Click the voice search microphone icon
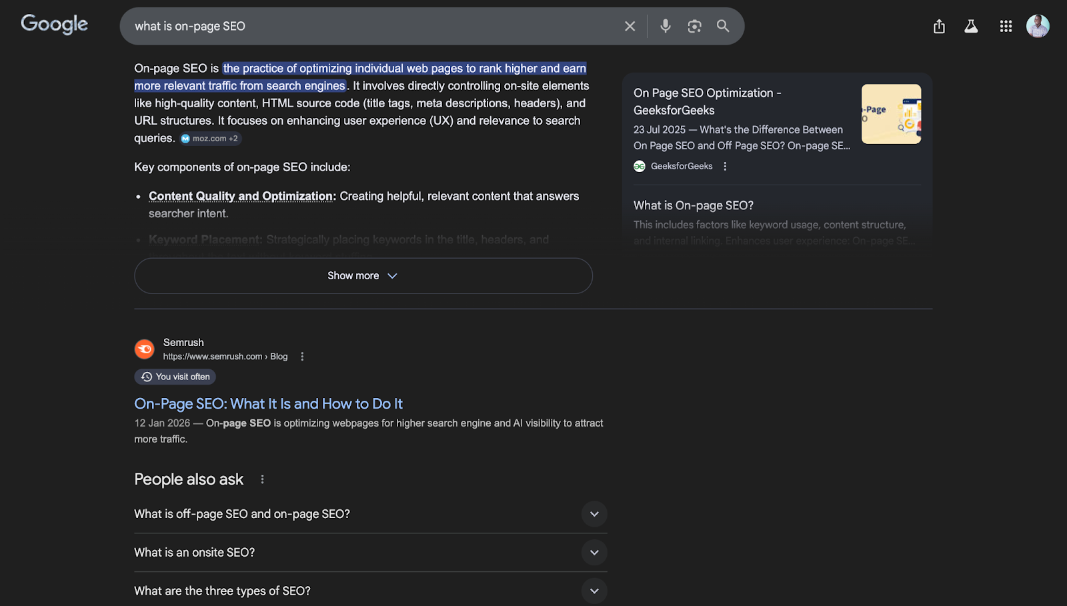The width and height of the screenshot is (1067, 606). pyautogui.click(x=664, y=26)
